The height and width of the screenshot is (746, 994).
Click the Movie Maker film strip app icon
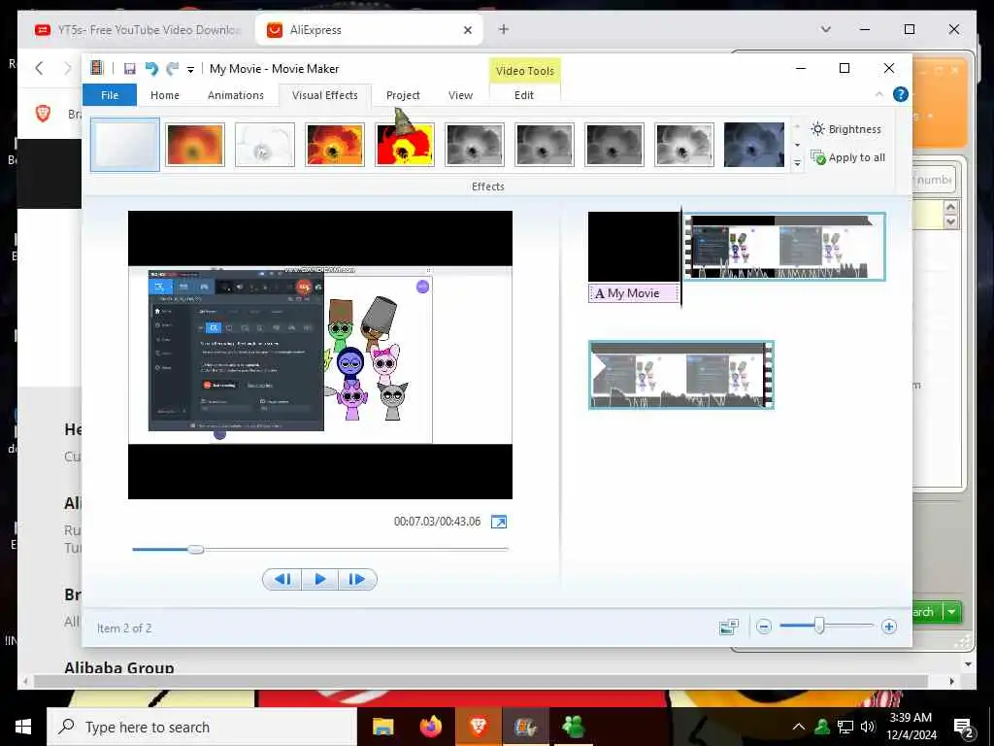(97, 68)
